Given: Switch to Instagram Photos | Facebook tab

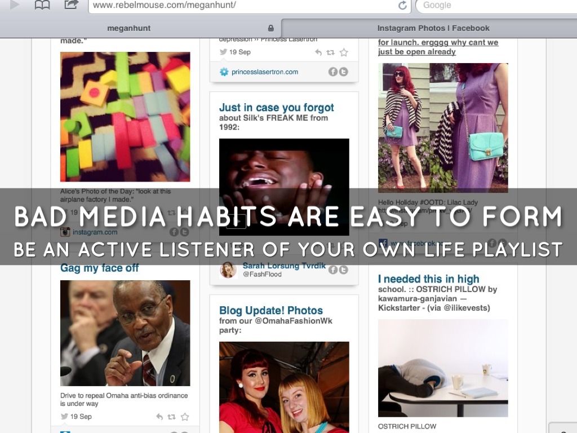Looking at the screenshot, I should coord(433,28).
